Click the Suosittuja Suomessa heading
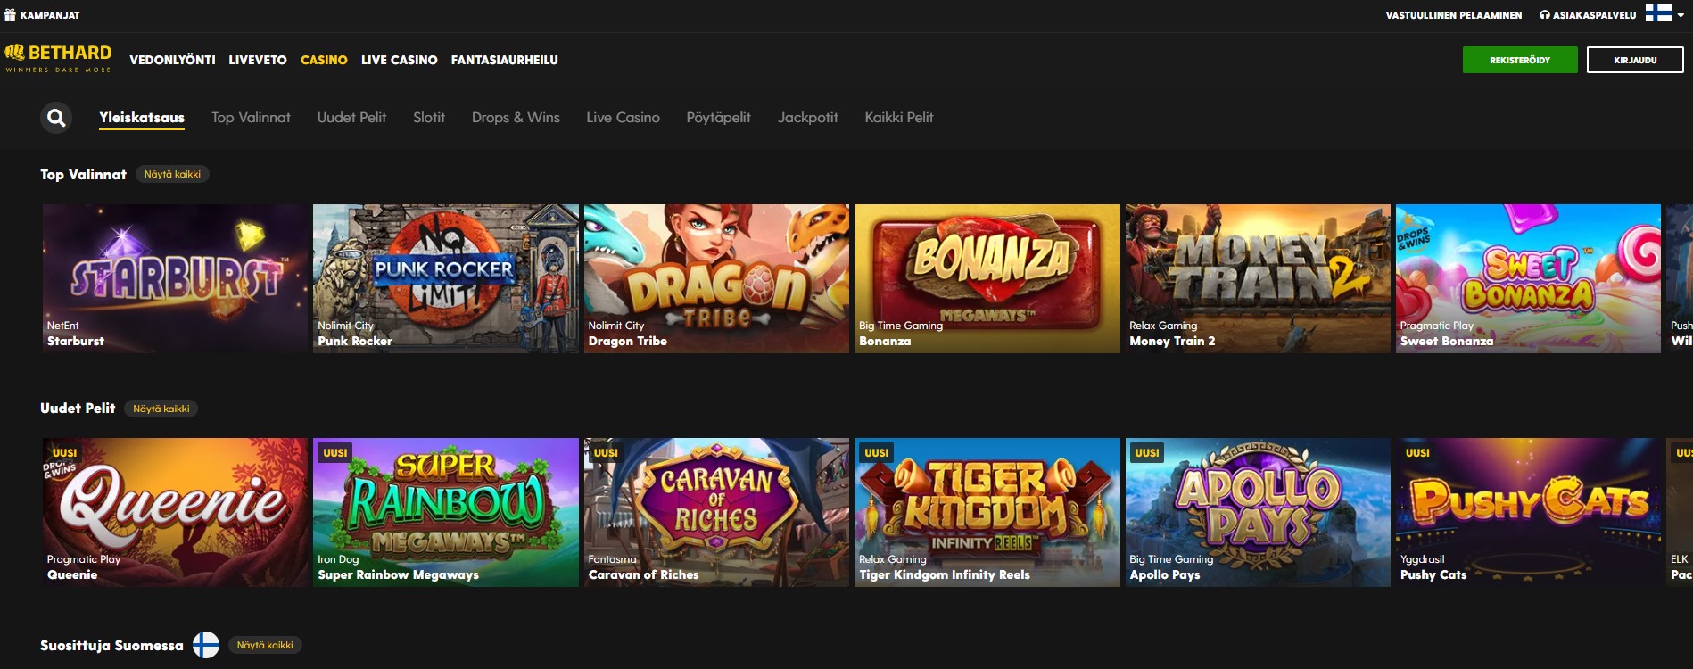 tap(111, 645)
